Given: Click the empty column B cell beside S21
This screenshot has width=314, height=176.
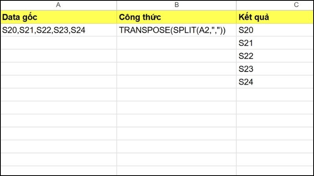Looking at the screenshot, I should tap(176, 43).
